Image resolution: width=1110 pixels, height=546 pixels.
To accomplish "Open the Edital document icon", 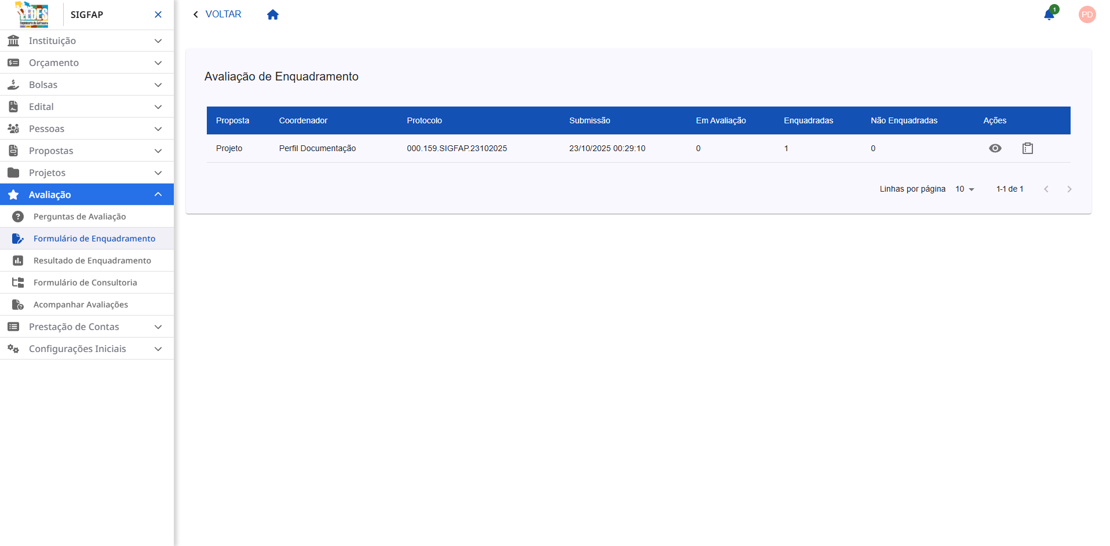I will (x=13, y=107).
